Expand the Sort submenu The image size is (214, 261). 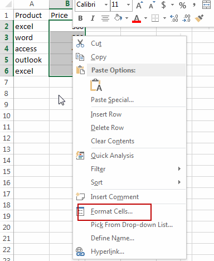179,182
